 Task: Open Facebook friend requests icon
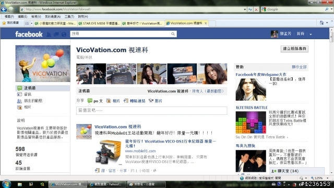49,34
